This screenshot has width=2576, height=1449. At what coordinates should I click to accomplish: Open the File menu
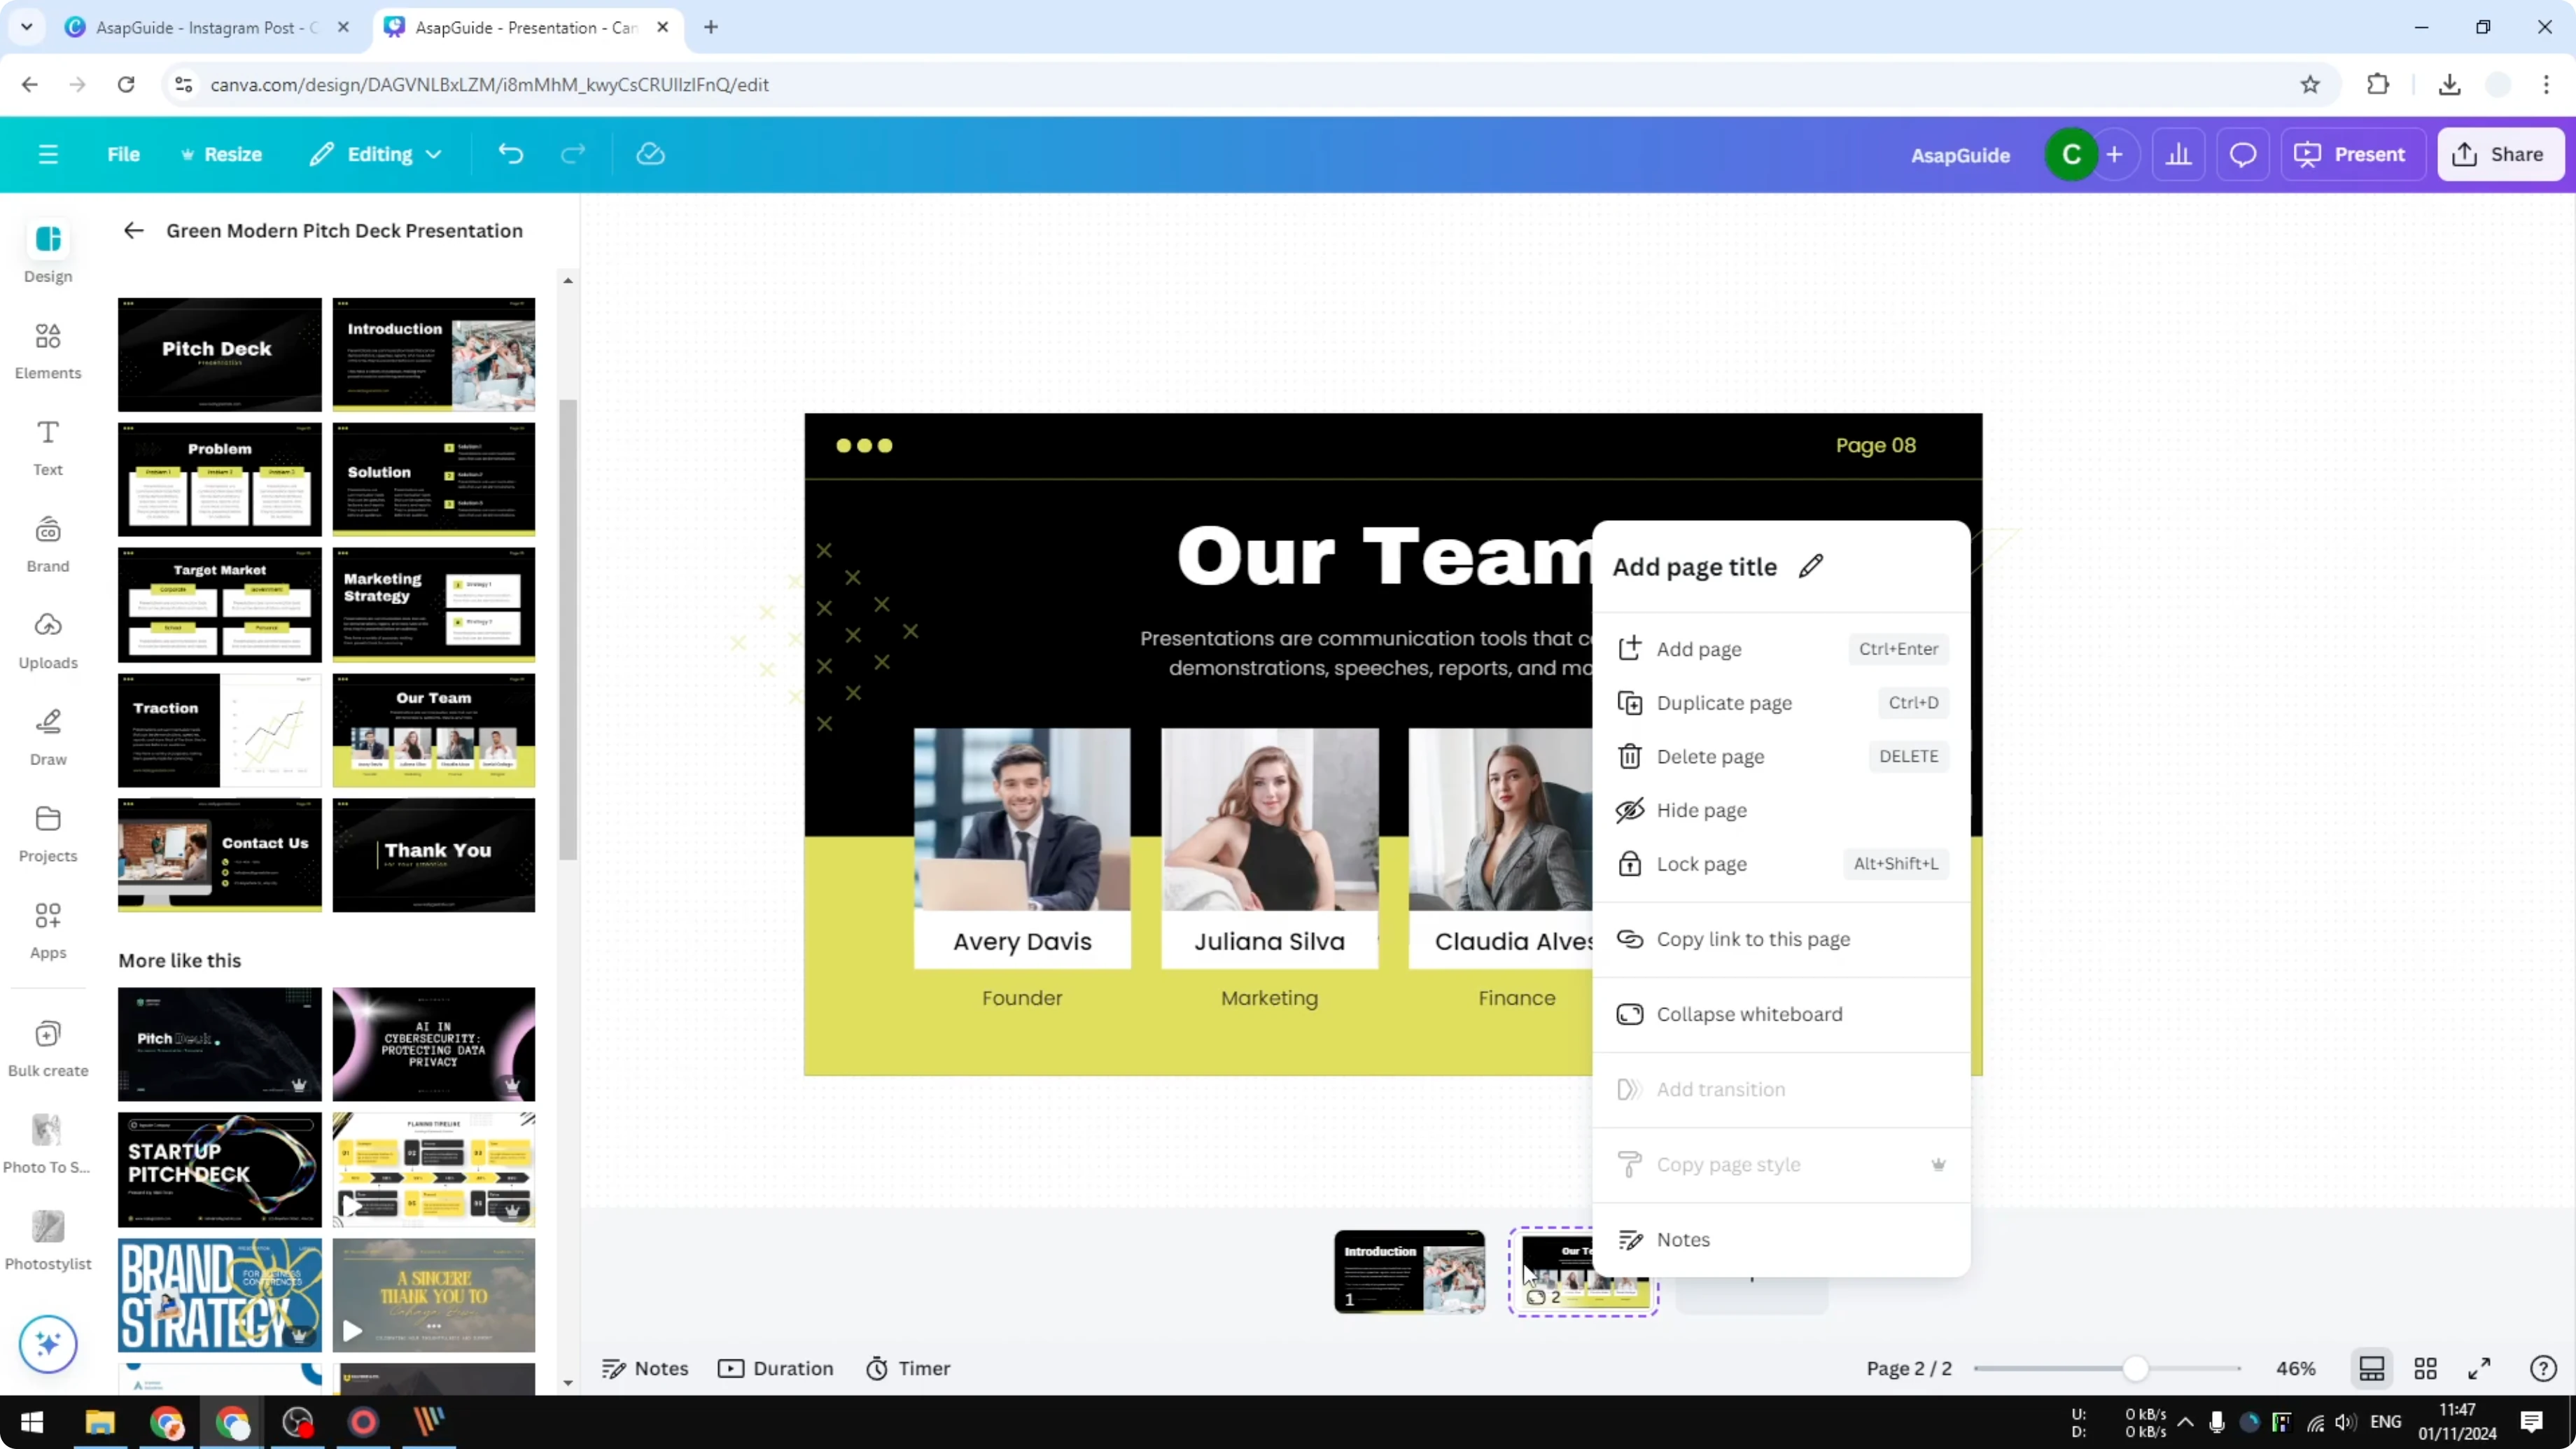click(x=124, y=153)
